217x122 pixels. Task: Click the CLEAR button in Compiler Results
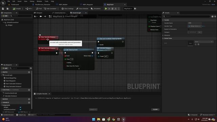click(x=155, y=109)
